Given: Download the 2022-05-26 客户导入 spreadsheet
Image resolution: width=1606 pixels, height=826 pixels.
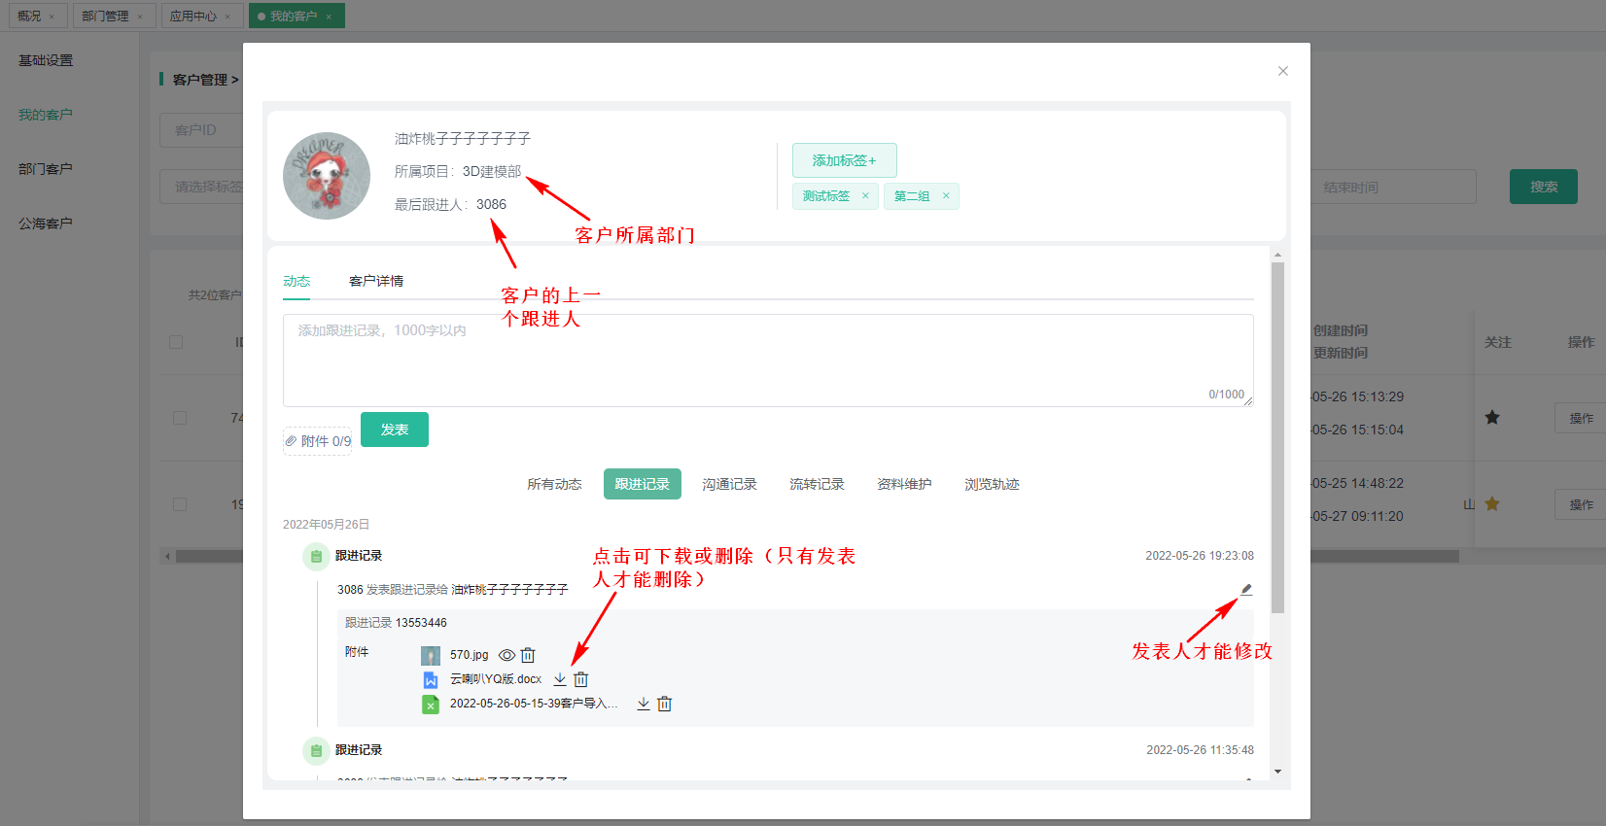Looking at the screenshot, I should pyautogui.click(x=644, y=704).
